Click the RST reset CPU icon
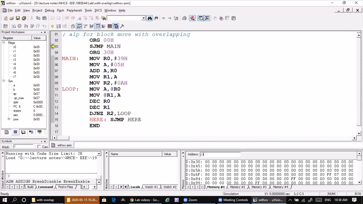Viewport: 363px width, 204px height. click(5, 26)
